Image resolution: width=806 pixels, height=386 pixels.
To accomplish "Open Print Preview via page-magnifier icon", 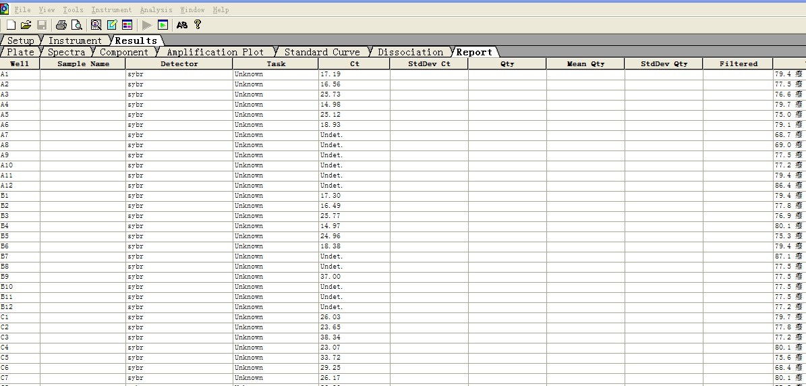I will pos(77,25).
